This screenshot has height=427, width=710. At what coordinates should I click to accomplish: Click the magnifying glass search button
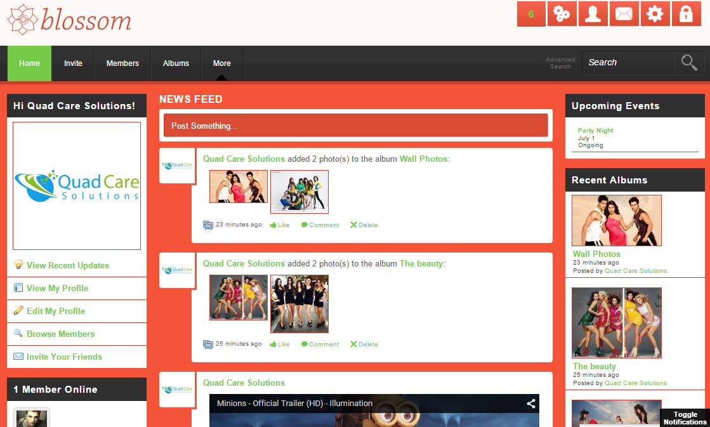pyautogui.click(x=689, y=62)
